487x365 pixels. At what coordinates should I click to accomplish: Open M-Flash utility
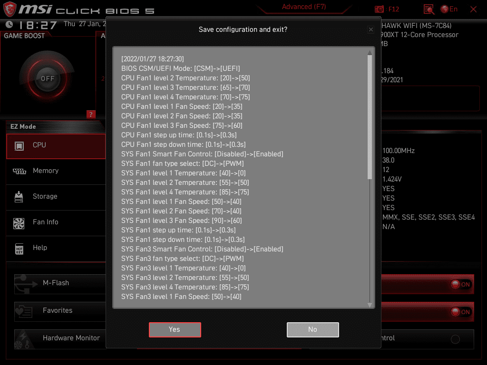point(60,284)
